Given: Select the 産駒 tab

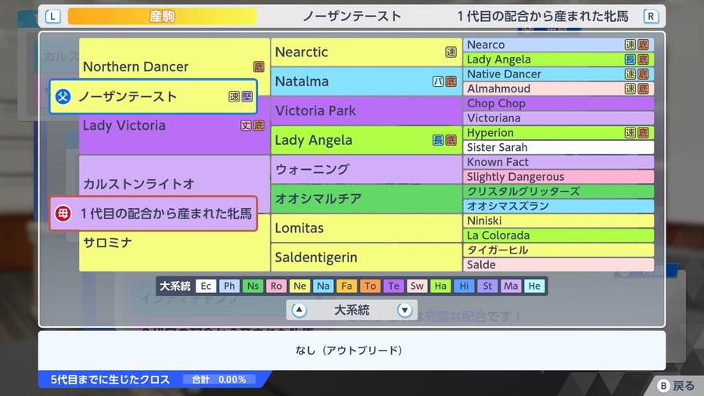Looking at the screenshot, I should [162, 16].
